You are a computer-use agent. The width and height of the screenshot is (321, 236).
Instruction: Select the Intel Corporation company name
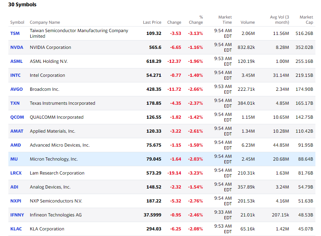click(47, 75)
